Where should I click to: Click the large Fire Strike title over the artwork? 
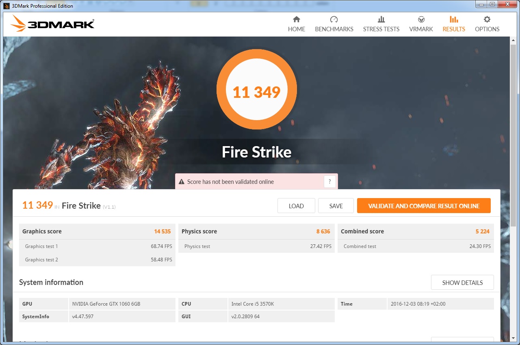(x=256, y=152)
